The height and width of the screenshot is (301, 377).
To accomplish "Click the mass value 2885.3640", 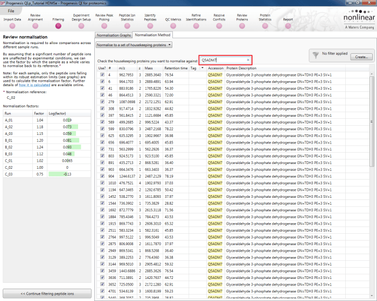I will click(x=153, y=75).
